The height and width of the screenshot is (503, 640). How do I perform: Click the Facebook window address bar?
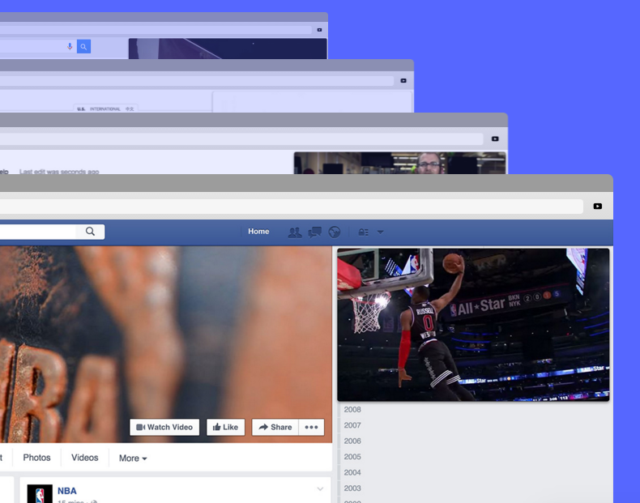292,207
